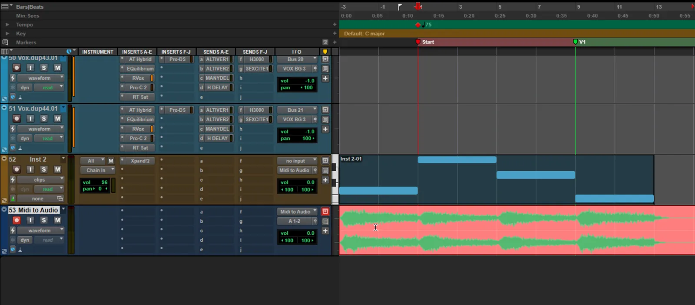Toggle input monitoring on track 50 Vox.dup43.01

[30, 68]
